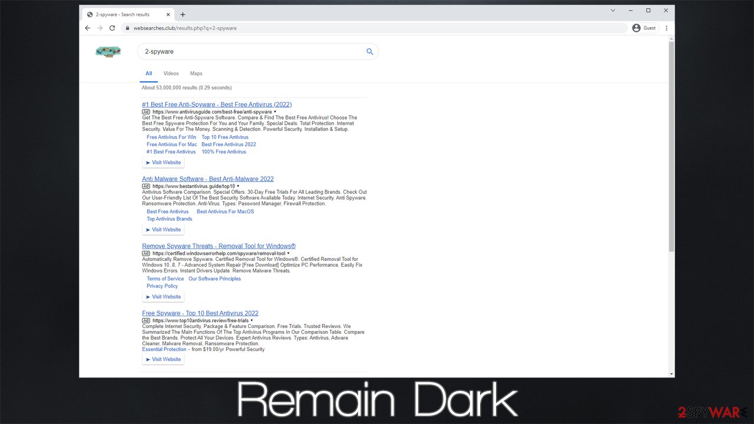Open the 'Free Antivirus For Mac' sitelink
754x424 pixels.
pos(171,144)
